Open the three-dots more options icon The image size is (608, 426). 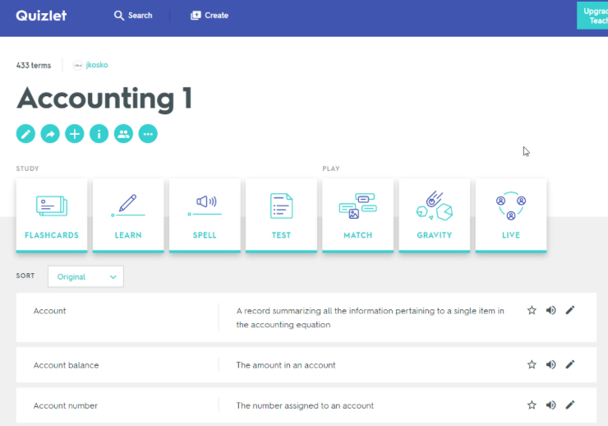point(148,133)
